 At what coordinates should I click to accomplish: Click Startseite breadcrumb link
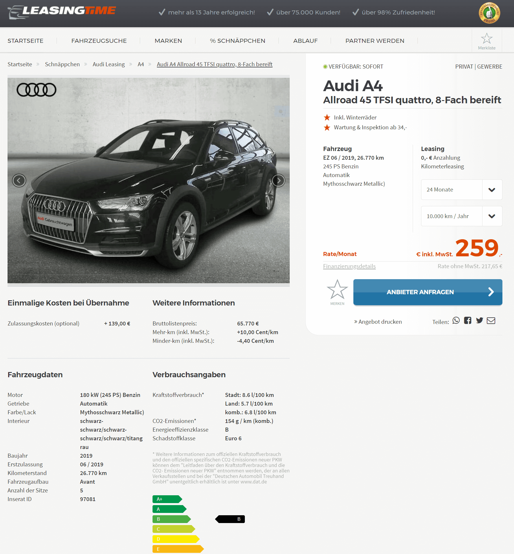(x=20, y=64)
